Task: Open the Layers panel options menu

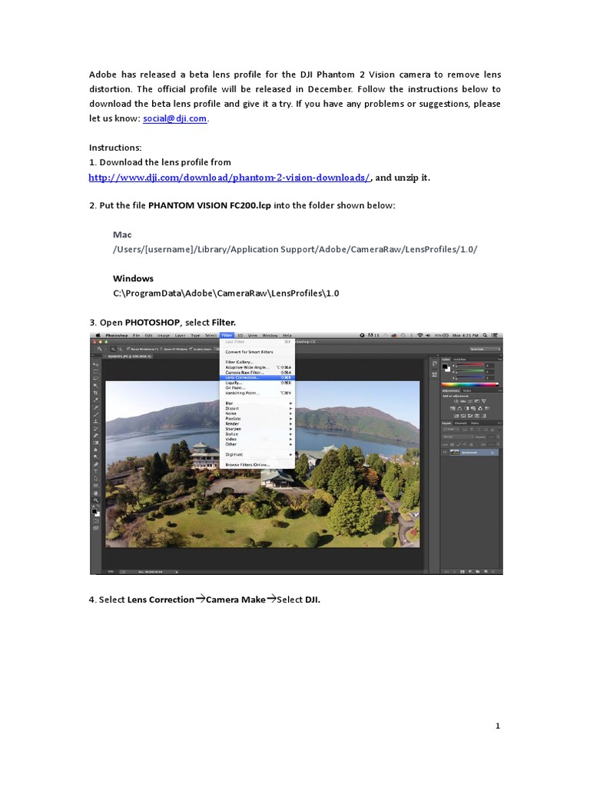Action: [499, 423]
